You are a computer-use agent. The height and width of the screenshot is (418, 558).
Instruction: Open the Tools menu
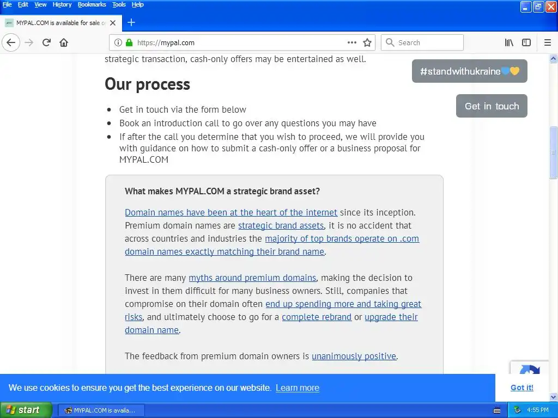[x=119, y=4]
